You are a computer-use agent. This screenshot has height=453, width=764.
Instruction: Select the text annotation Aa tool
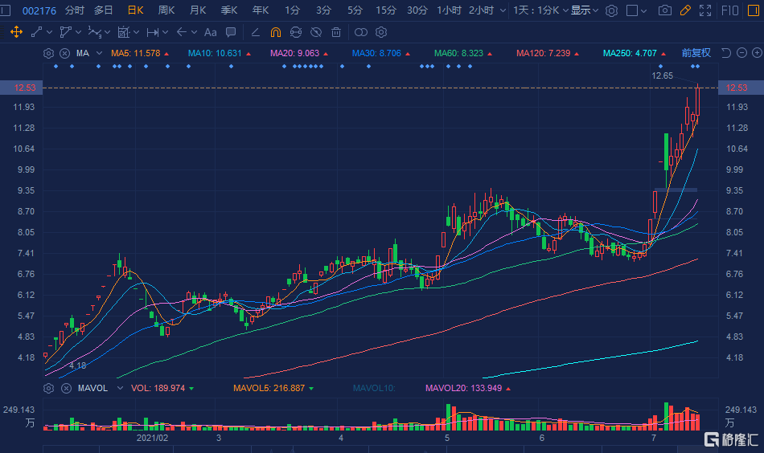210,32
